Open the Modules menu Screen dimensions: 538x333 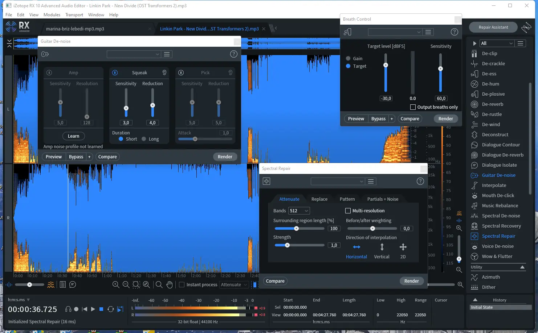[x=52, y=15]
